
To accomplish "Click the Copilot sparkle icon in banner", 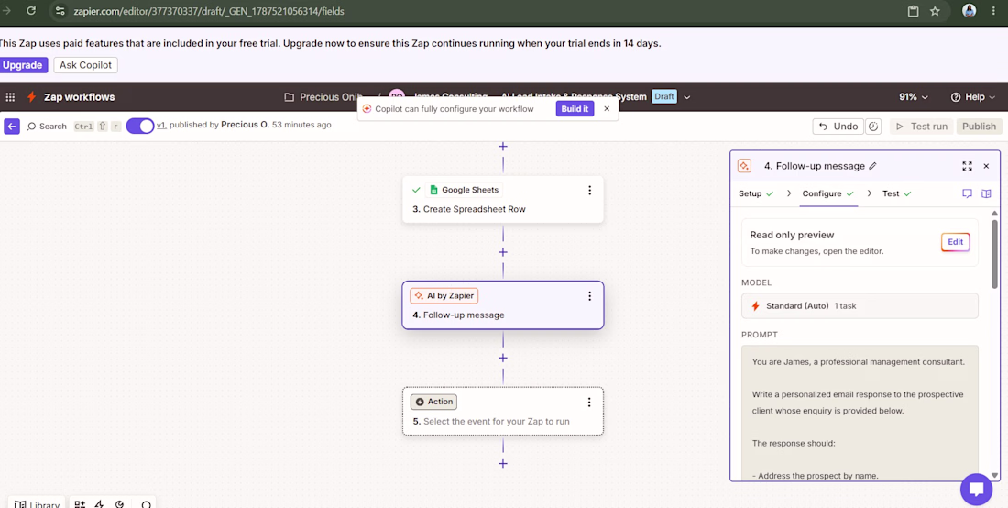I will pyautogui.click(x=367, y=109).
